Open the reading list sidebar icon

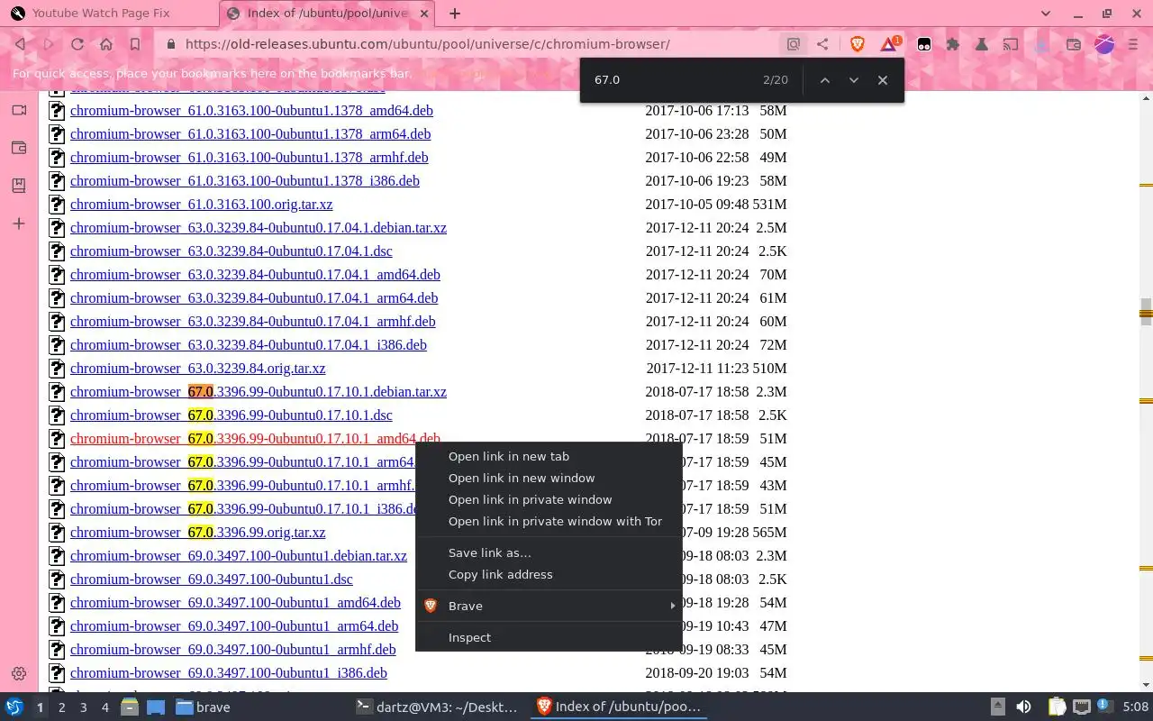pyautogui.click(x=19, y=186)
